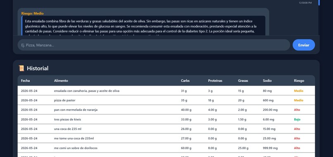Screen dimensions: 333x157
Task: Click the '999.99 mg' sodium value
Action: point(270,148)
